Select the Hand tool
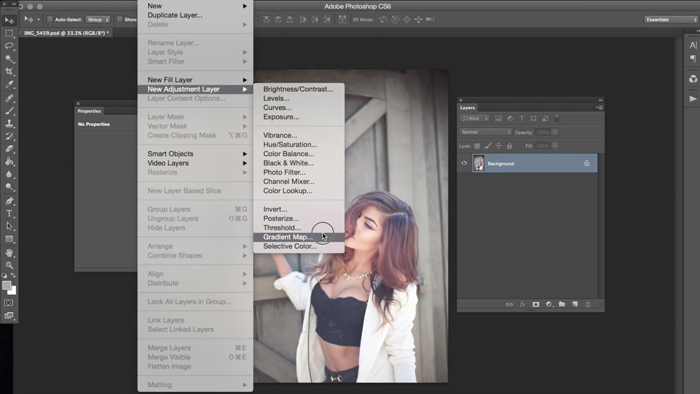This screenshot has height=394, width=700. coord(9,253)
